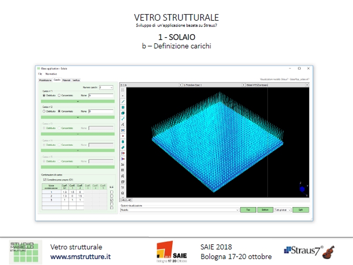Click the blue diagonal link tool icon
The image size is (353, 265).
coord(123,119)
